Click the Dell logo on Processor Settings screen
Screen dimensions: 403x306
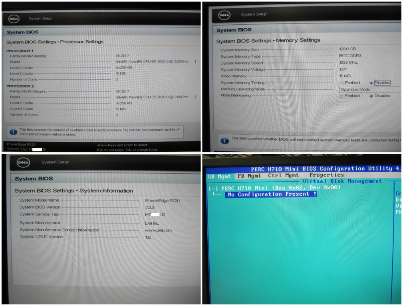(14, 19)
